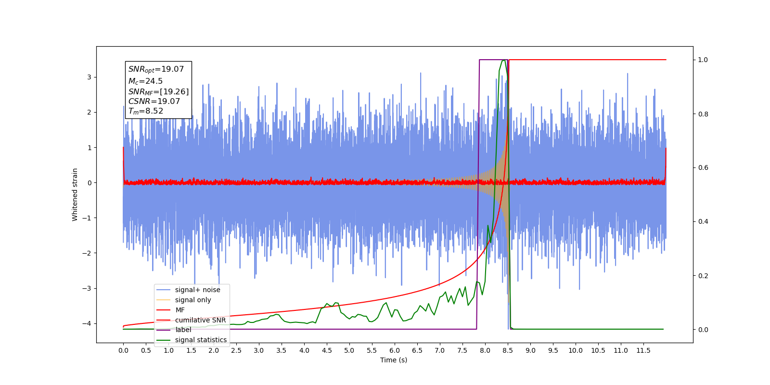Click the 3.5 tick on time axis
The width and height of the screenshot is (770, 385).
pos(282,350)
